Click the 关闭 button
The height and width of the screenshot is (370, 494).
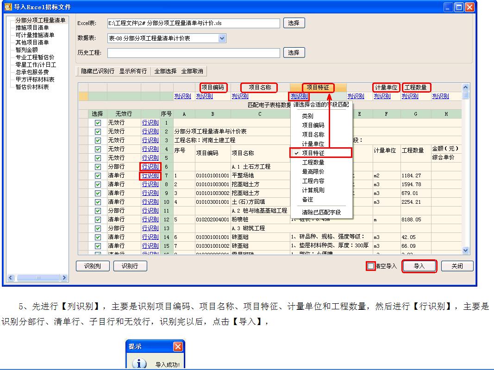click(x=457, y=266)
